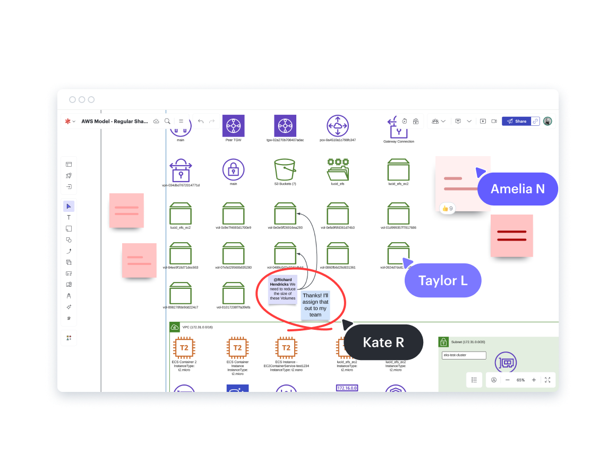Undo the last change
616x462 pixels.
coord(200,121)
